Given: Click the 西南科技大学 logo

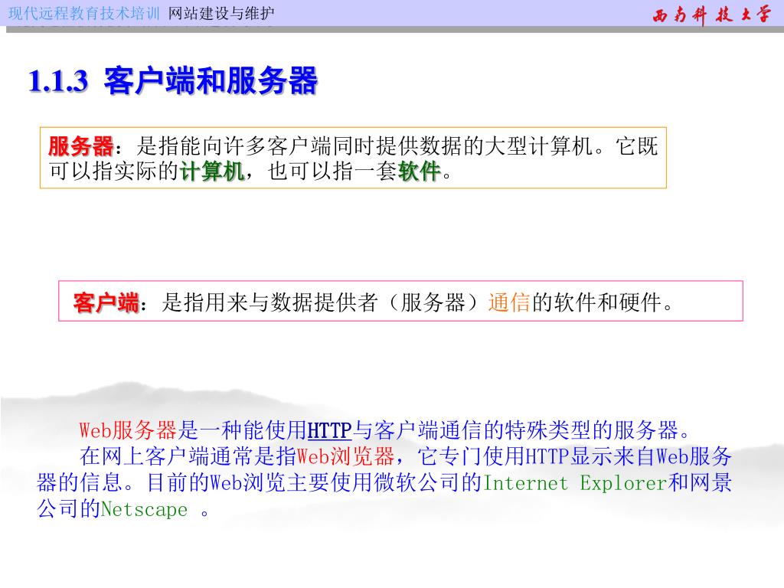Looking at the screenshot, I should click(712, 15).
